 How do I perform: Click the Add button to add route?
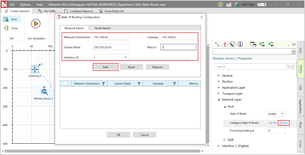click(105, 67)
